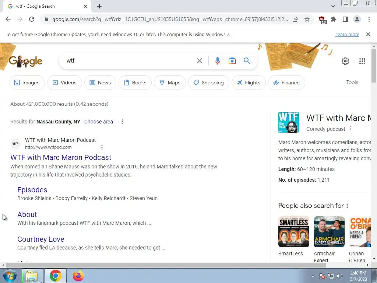Viewport: 377px width, 283px height.
Task: Click the magnifying glass search button
Action: (x=247, y=61)
